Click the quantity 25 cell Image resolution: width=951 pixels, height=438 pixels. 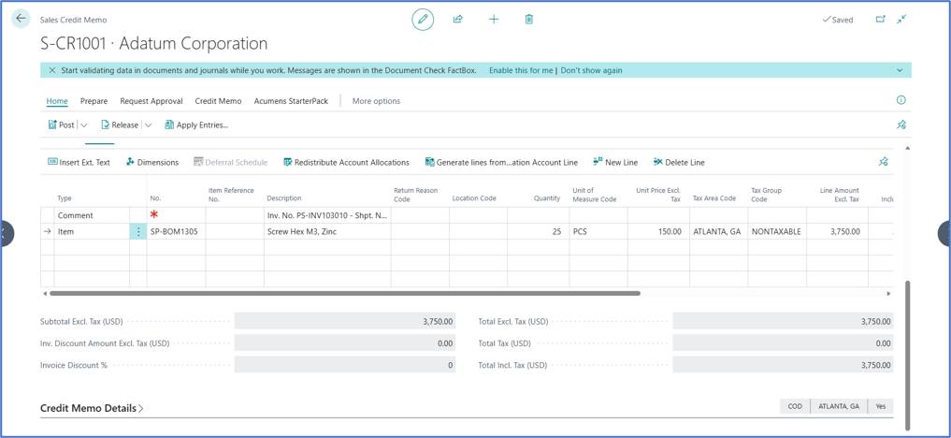pos(538,232)
